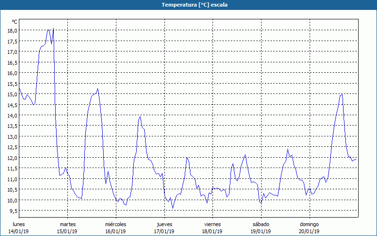
Task: Click the 10,0 axis value
Action: (x=13, y=200)
